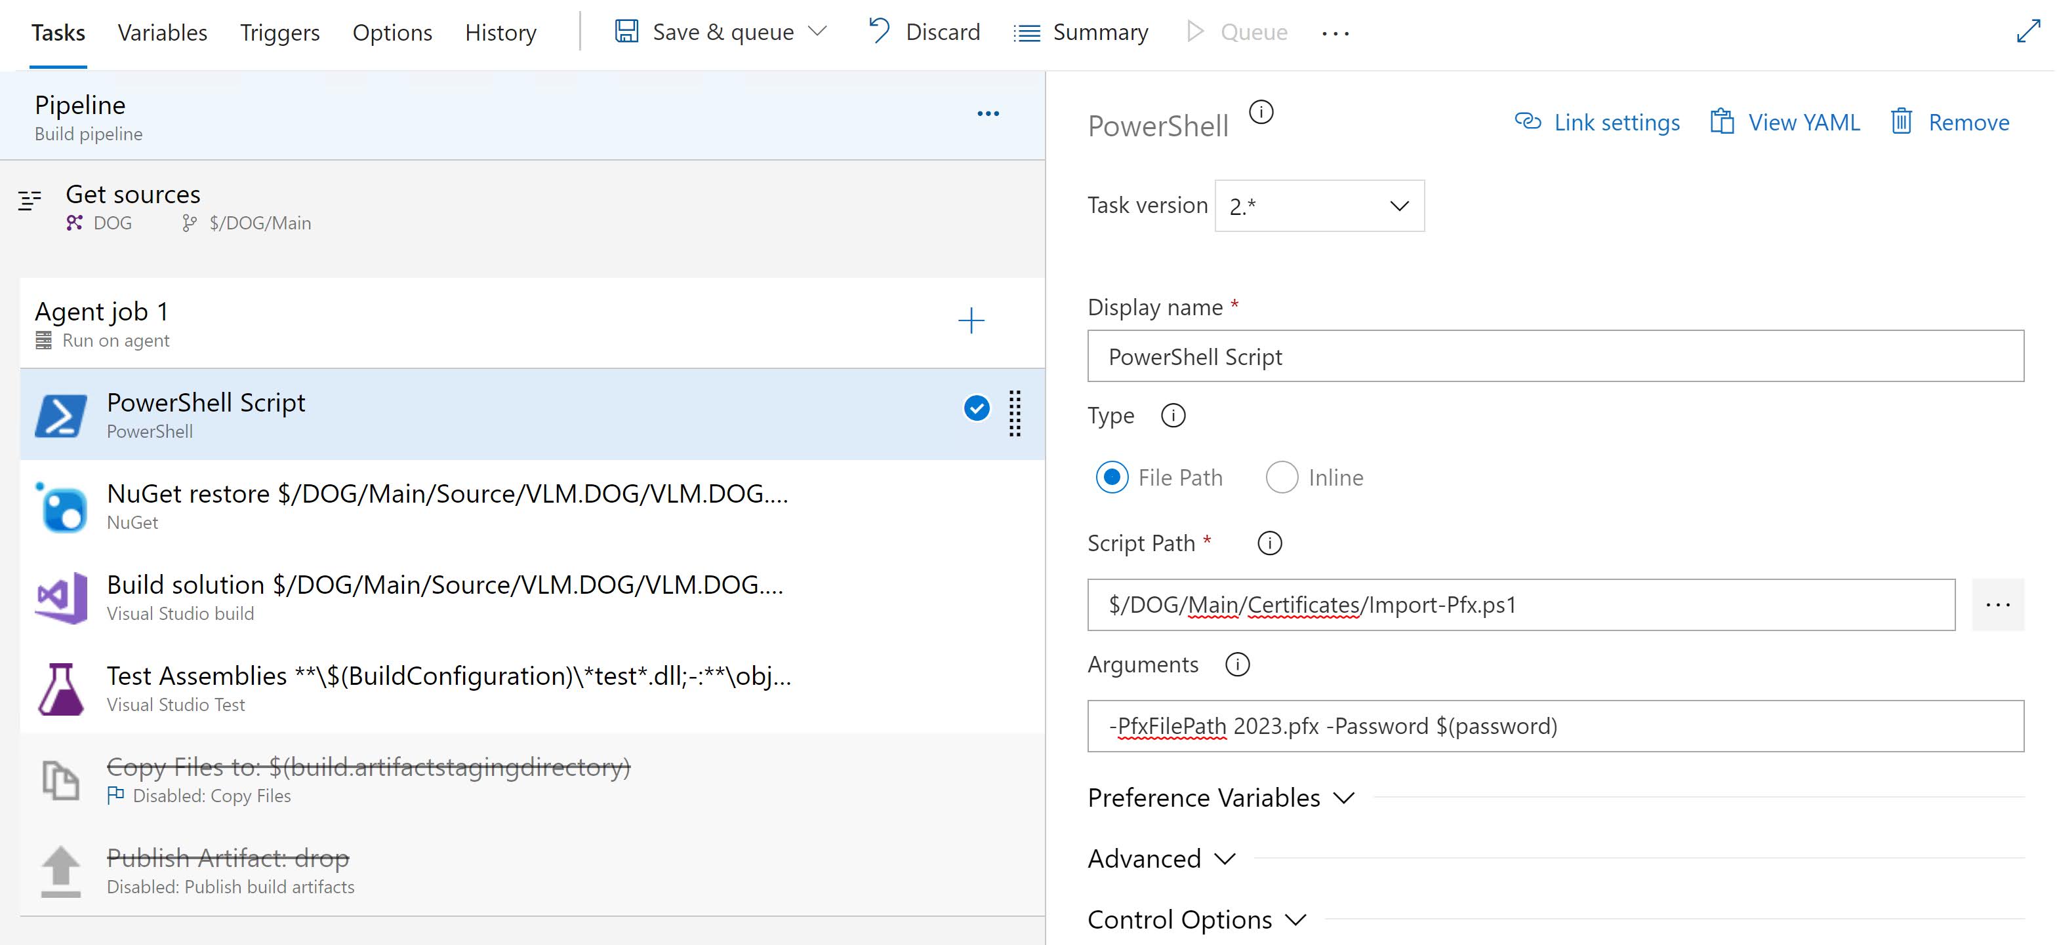Click the NuGet restore task icon
The width and height of the screenshot is (2057, 945).
pyautogui.click(x=61, y=507)
